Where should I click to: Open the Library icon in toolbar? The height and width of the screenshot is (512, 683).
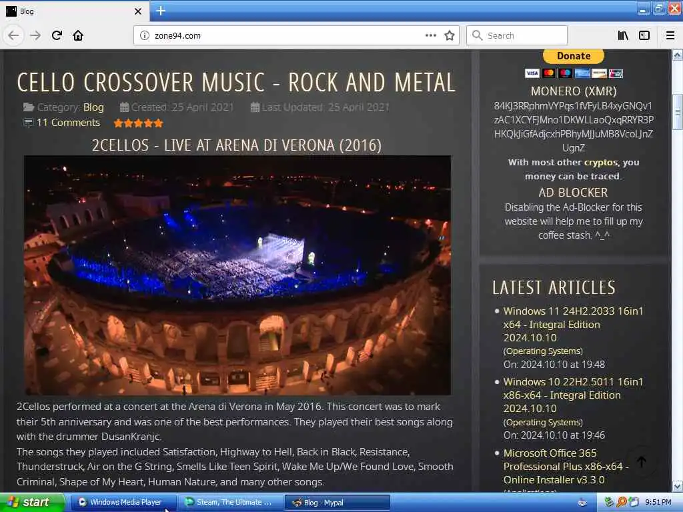(623, 35)
